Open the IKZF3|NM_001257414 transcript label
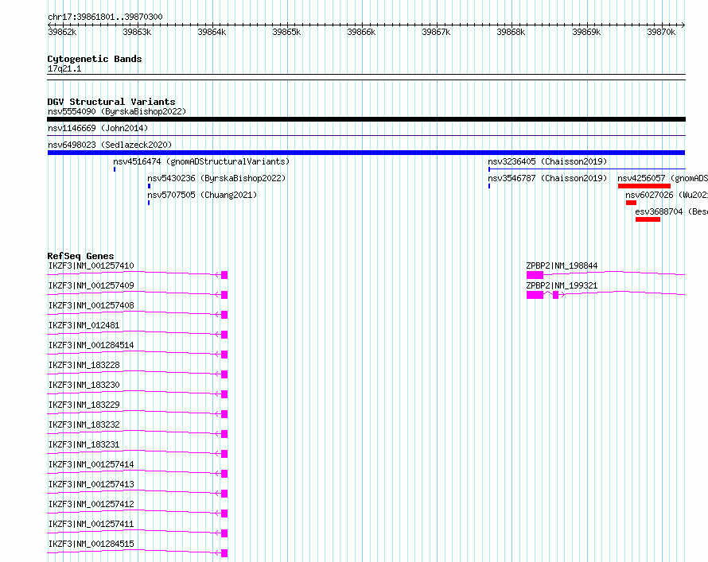This screenshot has height=562, width=708. click(91, 464)
